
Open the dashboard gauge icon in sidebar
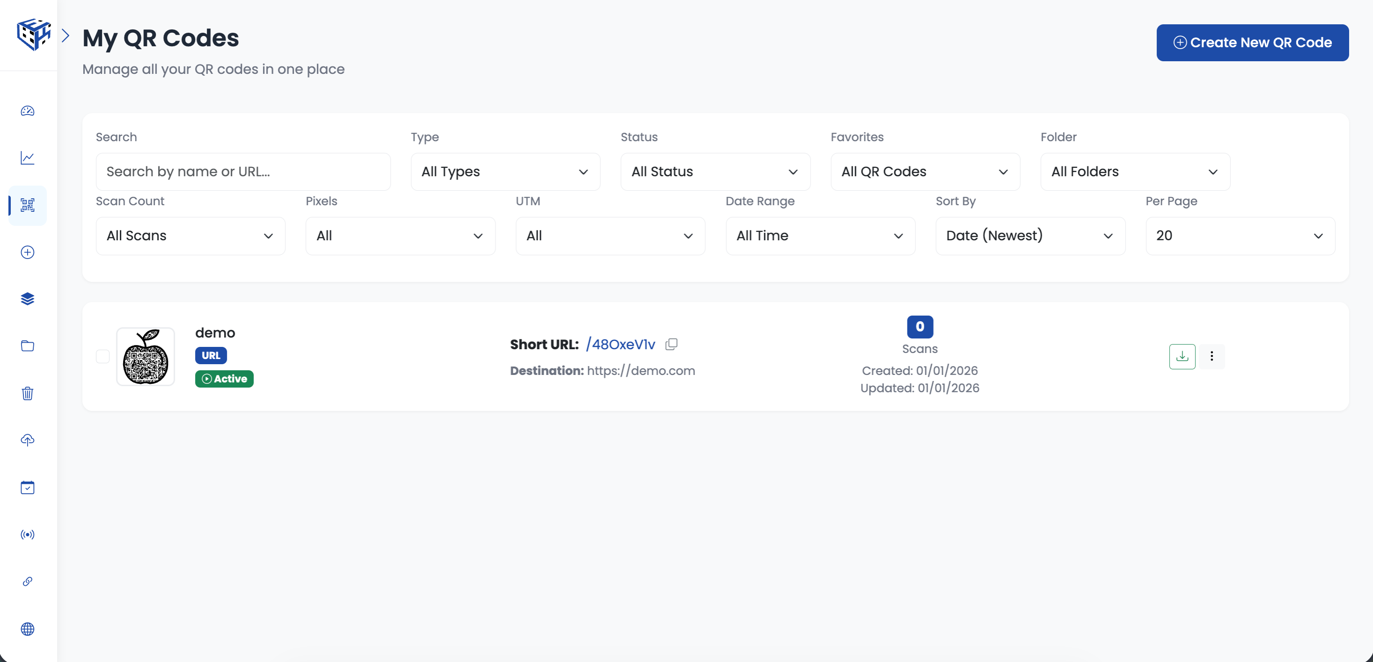[28, 111]
